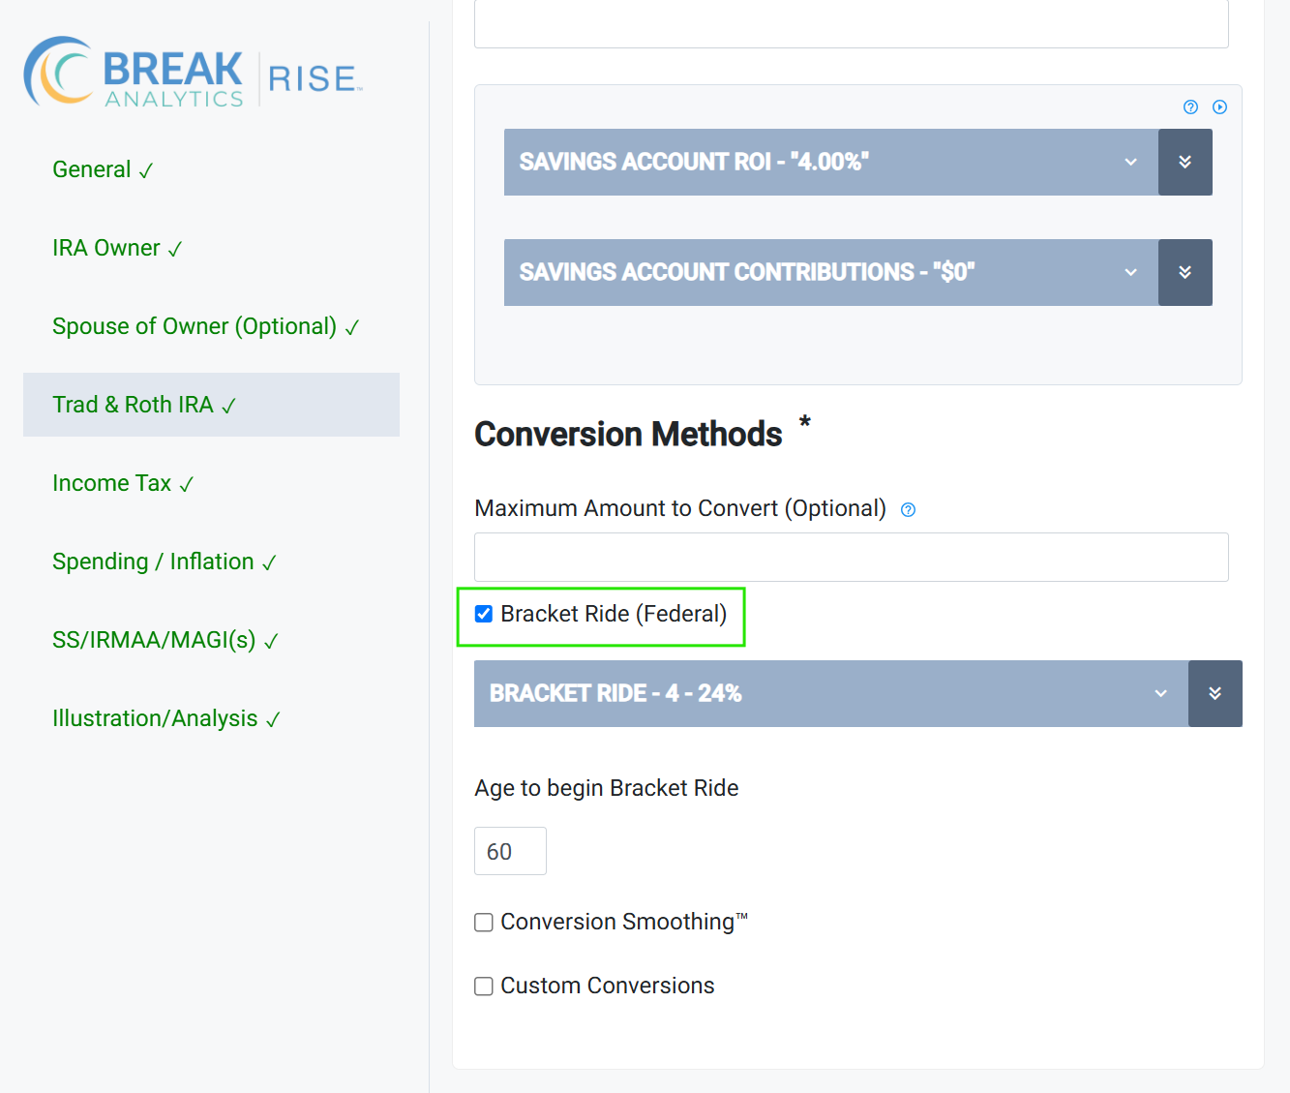Click the partially visible input field at top
Image resolution: width=1290 pixels, height=1093 pixels.
coord(852,23)
